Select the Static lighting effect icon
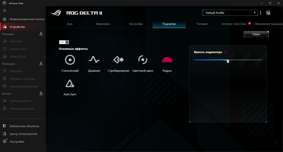Viewport: 283px width, 152px height. click(70, 60)
